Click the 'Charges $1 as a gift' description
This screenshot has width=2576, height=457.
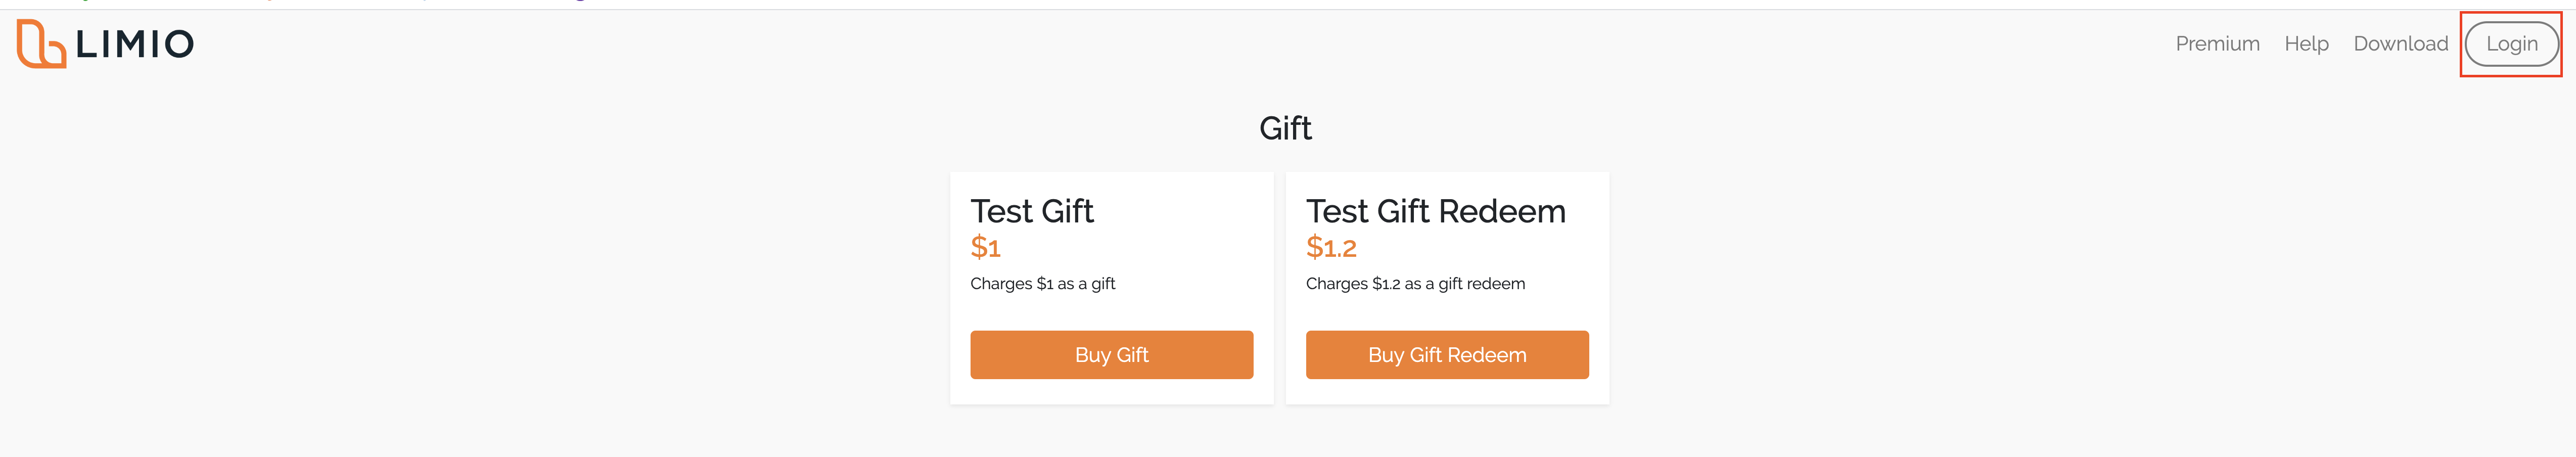click(x=1042, y=284)
